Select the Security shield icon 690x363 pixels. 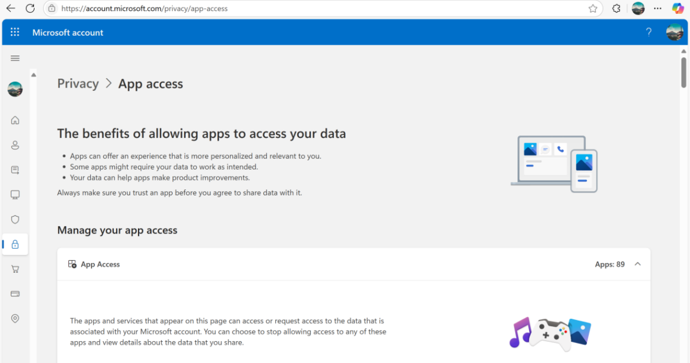(15, 220)
